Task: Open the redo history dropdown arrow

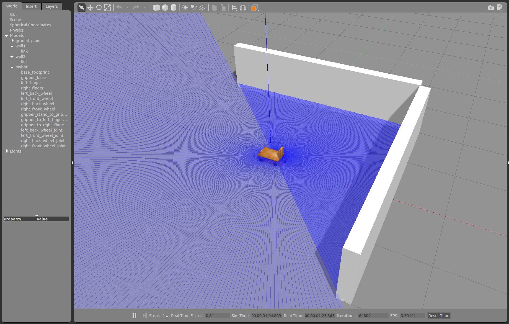Action: (x=145, y=8)
